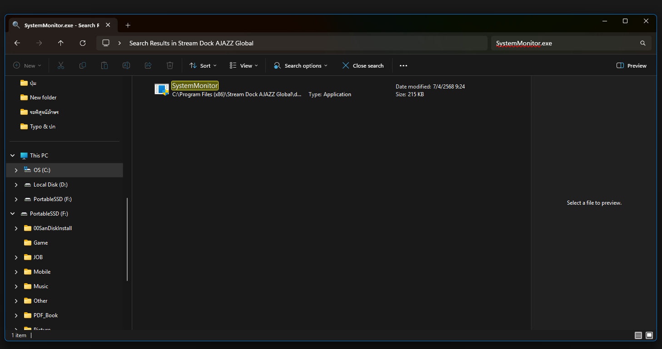Click the 1 item status text
Viewport: 662px width, 349px height.
[19, 335]
